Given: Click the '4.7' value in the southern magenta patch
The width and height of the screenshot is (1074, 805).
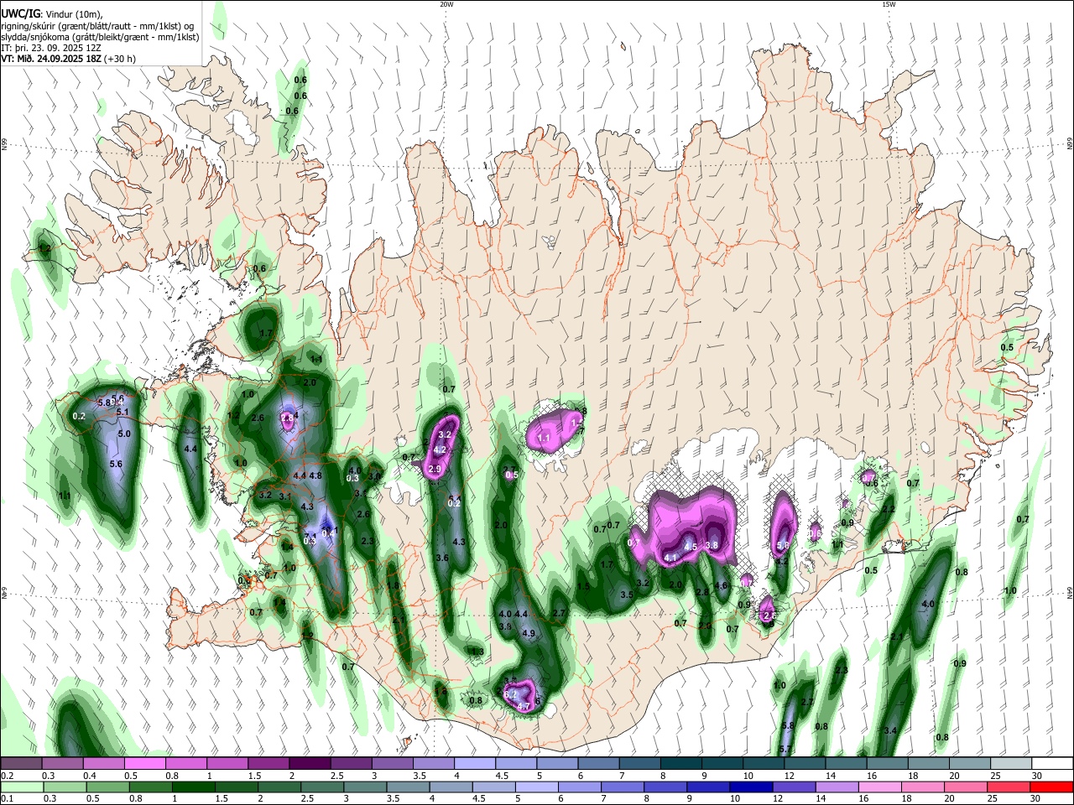Looking at the screenshot, I should tap(524, 707).
